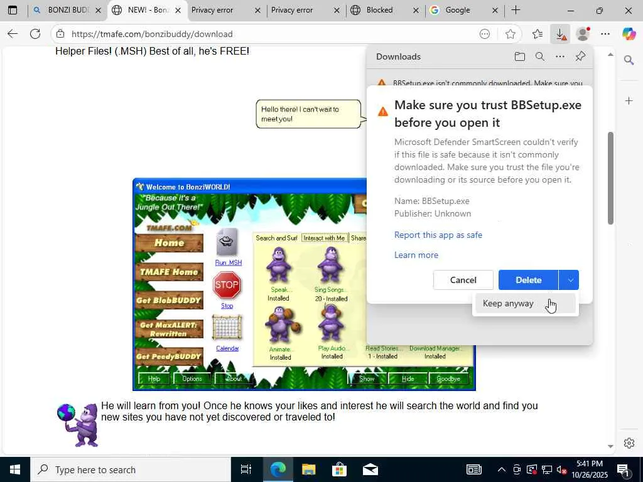The image size is (643, 482).
Task: Add a sidebar app with plus icon
Action: [x=629, y=101]
